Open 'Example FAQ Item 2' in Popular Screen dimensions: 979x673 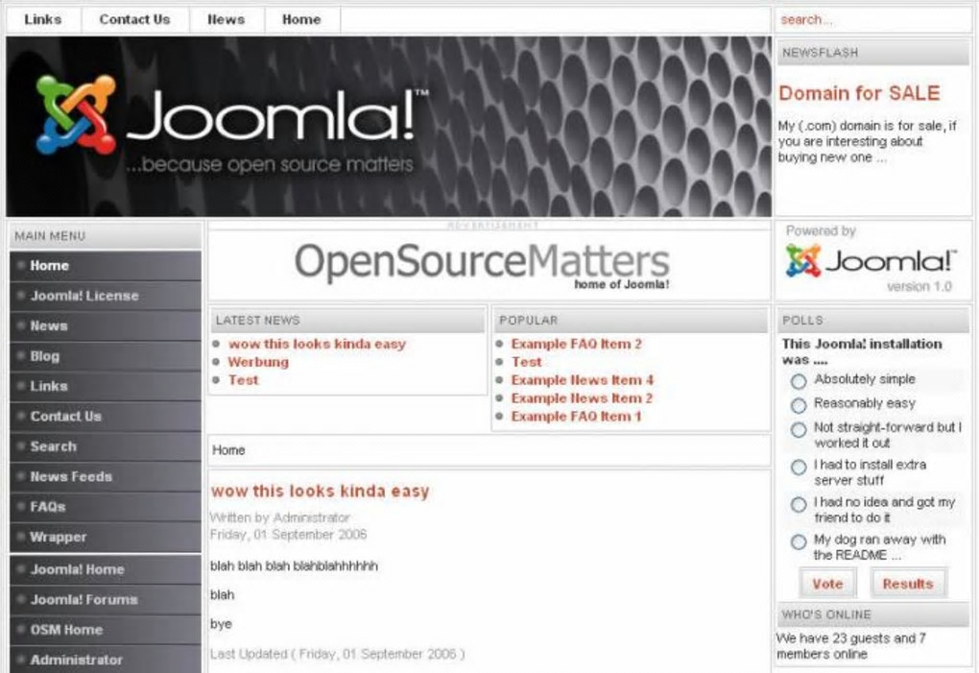(x=576, y=344)
